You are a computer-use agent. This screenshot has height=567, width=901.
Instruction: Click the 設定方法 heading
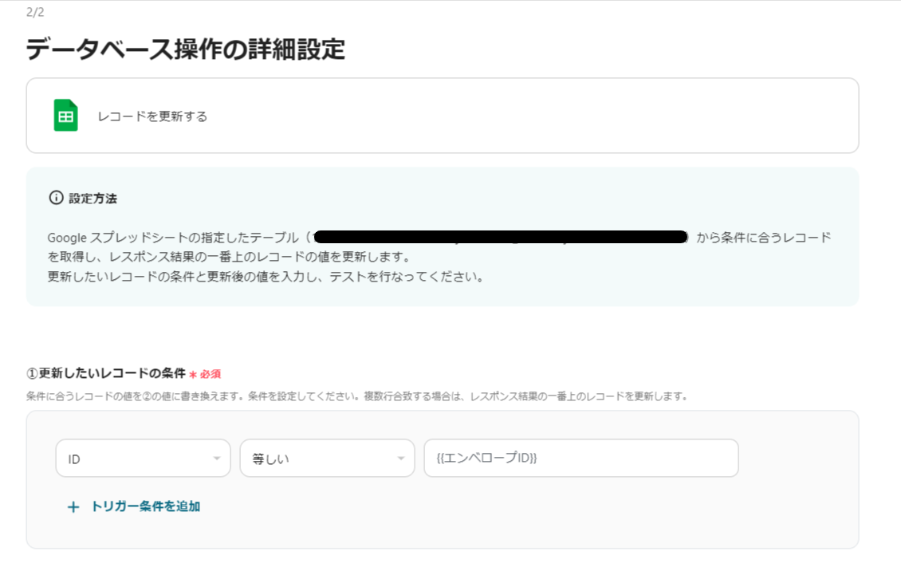(x=92, y=199)
